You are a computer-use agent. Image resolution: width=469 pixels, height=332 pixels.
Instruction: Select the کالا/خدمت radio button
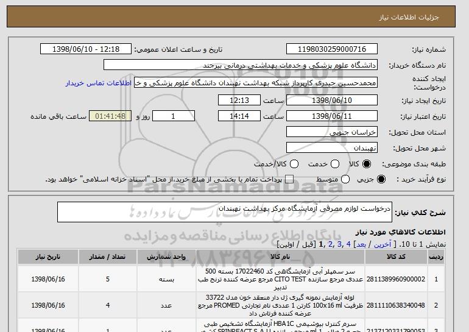click(x=294, y=164)
